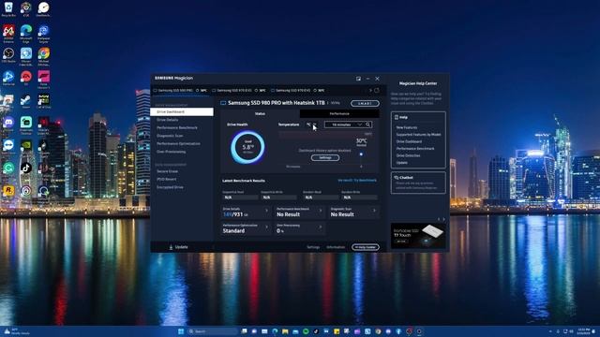
Task: Open the Steam desktop shortcut
Action: (x=26, y=101)
